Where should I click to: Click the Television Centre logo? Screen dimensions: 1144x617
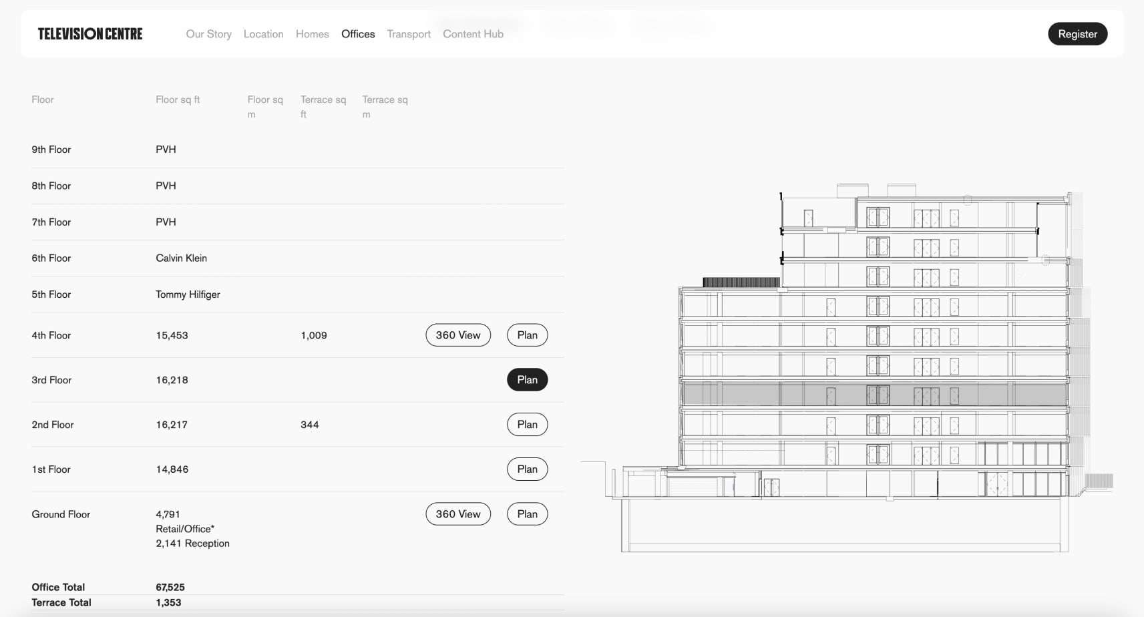point(90,34)
